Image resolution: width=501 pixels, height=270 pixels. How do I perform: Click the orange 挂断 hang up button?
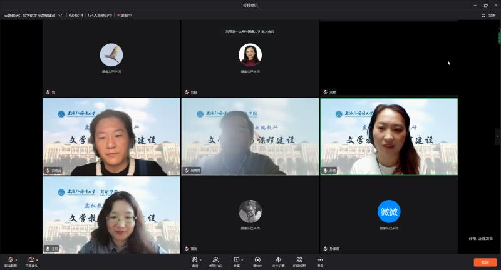tap(485, 262)
